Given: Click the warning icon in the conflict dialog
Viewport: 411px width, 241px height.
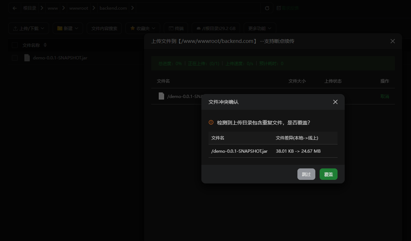Looking at the screenshot, I should pos(211,122).
